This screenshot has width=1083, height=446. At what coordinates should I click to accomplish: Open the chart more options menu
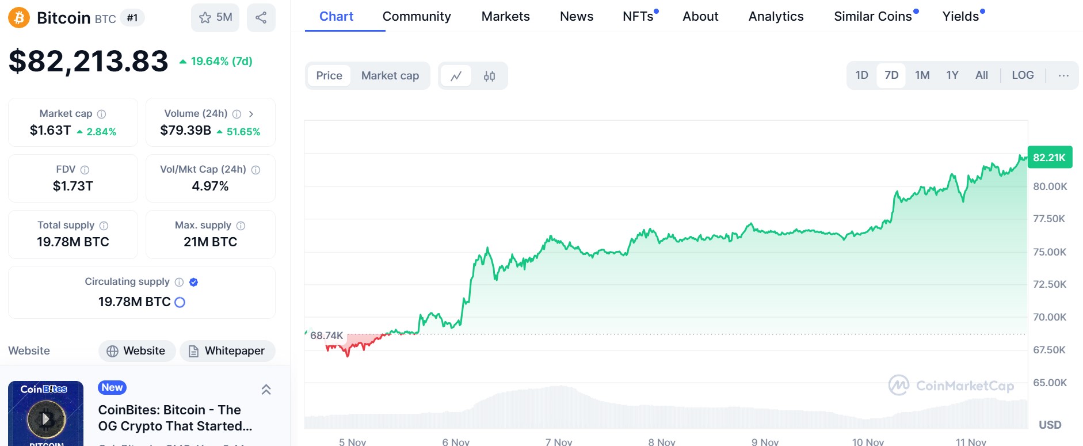click(1063, 75)
